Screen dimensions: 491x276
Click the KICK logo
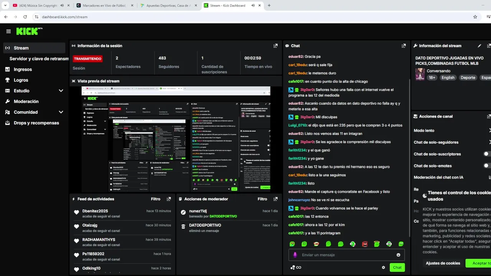click(29, 31)
